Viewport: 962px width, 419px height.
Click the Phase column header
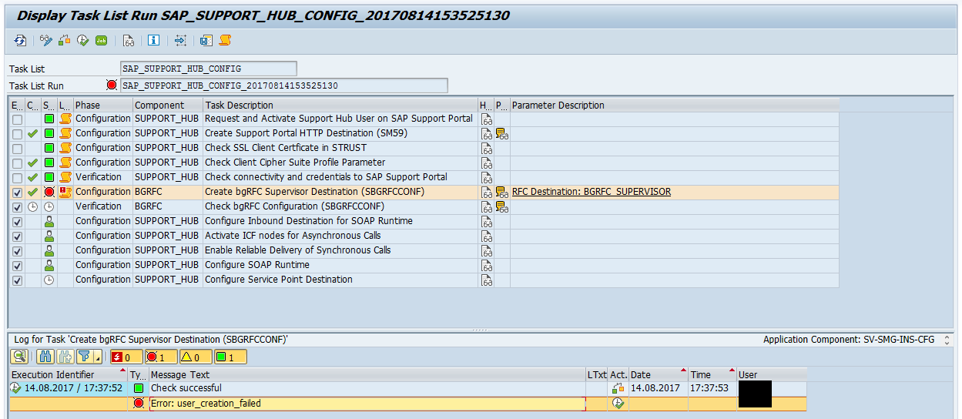click(x=103, y=105)
